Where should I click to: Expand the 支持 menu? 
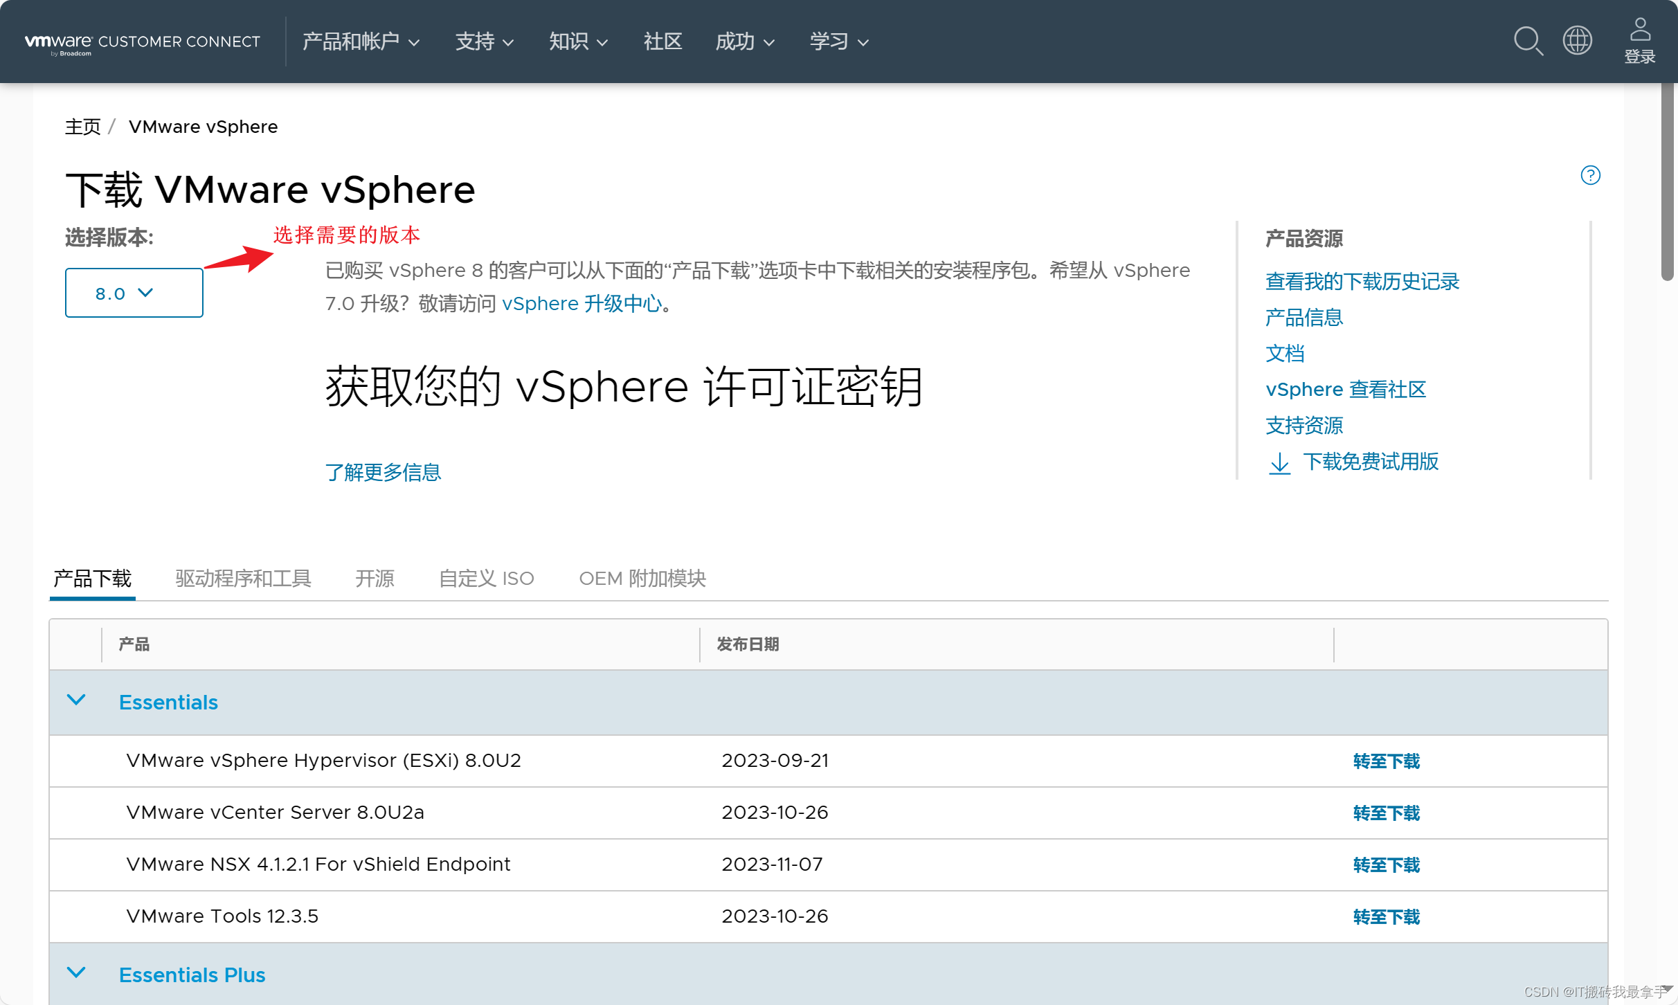coord(484,42)
